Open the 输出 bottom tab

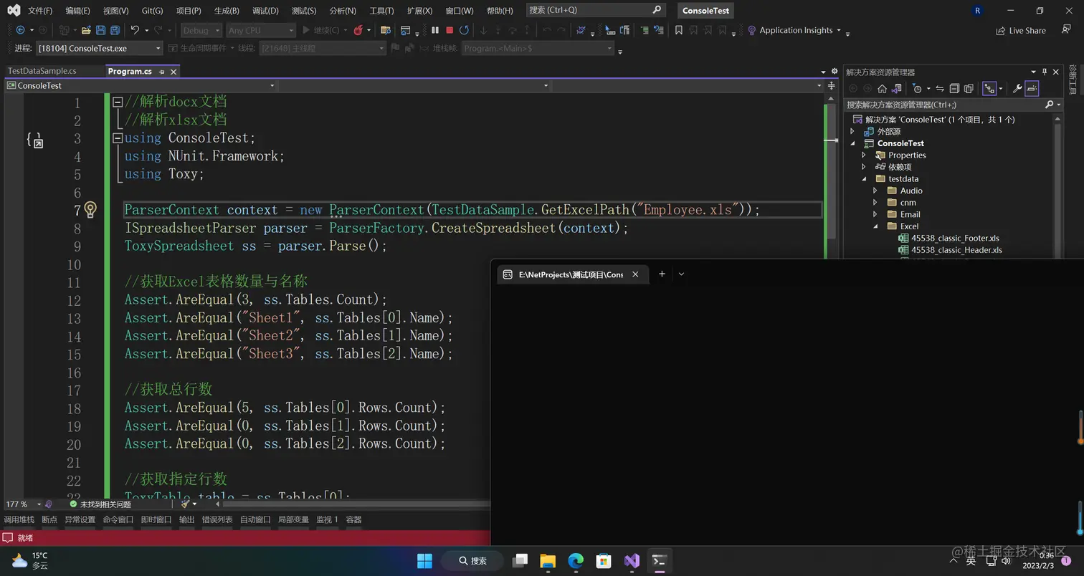pos(186,519)
